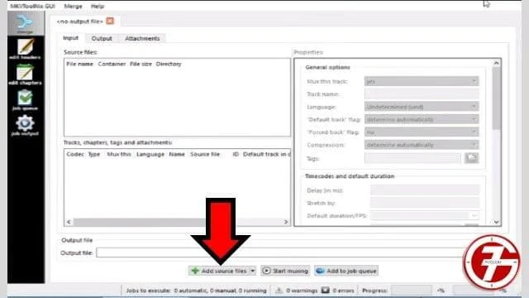Open the edit chapters tool

coord(26,74)
